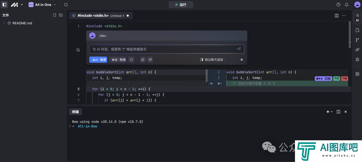The height and width of the screenshot is (162, 362).
Task: Open the debug bug icon
Action: 357,59
